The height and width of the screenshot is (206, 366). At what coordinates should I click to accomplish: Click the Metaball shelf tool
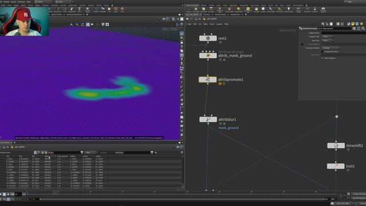[103, 9]
